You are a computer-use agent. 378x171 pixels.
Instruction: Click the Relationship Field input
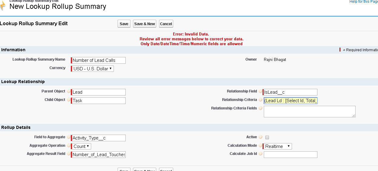point(290,92)
